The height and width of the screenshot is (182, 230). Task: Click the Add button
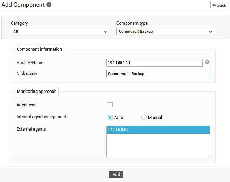116,175
